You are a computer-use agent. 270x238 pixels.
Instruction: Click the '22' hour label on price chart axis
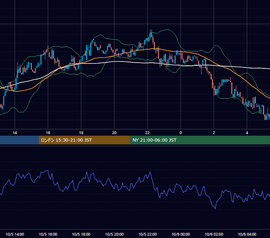coord(147,133)
